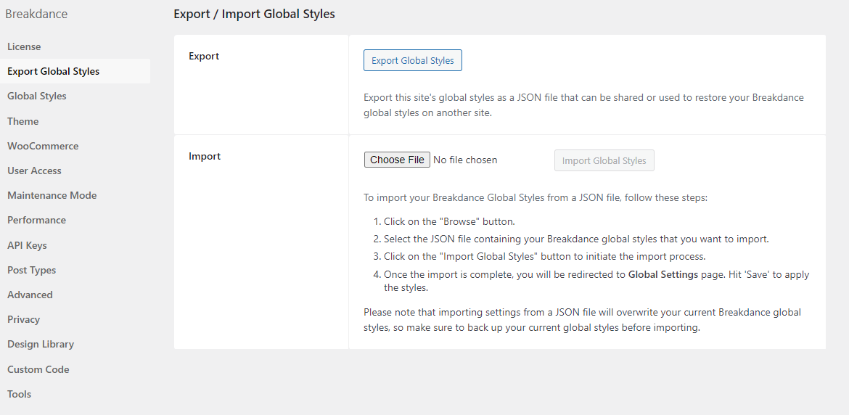
Task: Click the 'No file chosen' file input label
Action: pyautogui.click(x=465, y=160)
